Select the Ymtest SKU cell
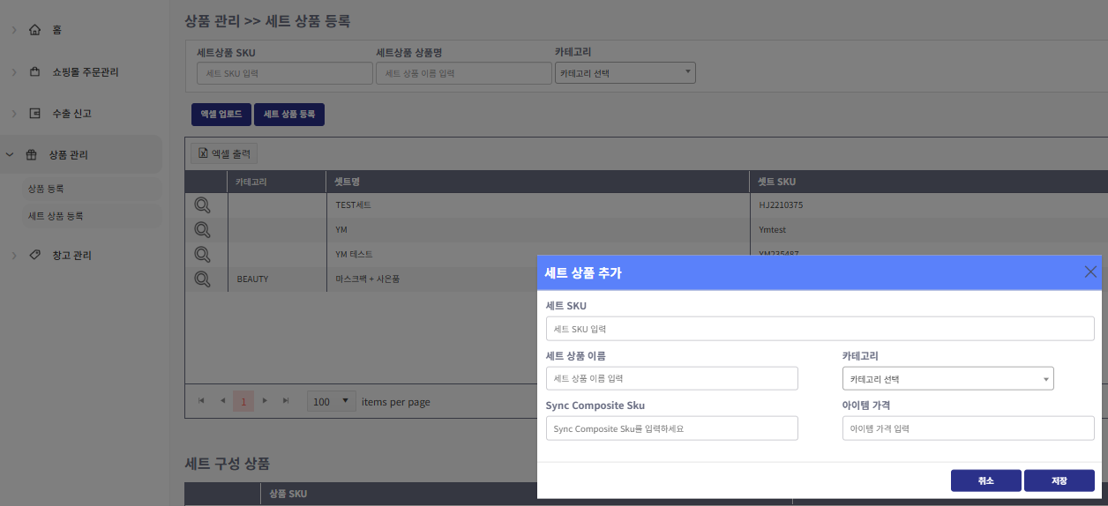Viewport: 1108px width, 506px height. (929, 230)
